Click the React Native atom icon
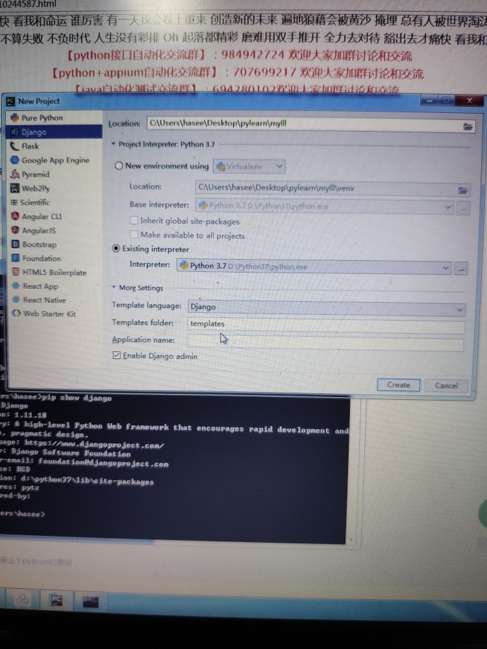The height and width of the screenshot is (649, 487). (x=16, y=300)
